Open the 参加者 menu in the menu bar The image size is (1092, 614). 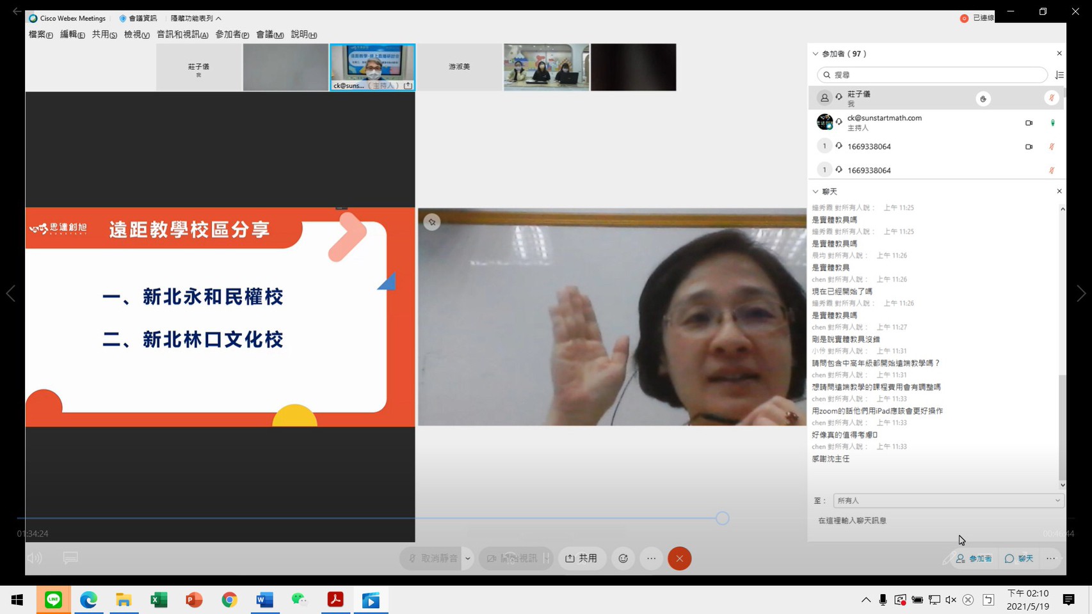(x=232, y=35)
